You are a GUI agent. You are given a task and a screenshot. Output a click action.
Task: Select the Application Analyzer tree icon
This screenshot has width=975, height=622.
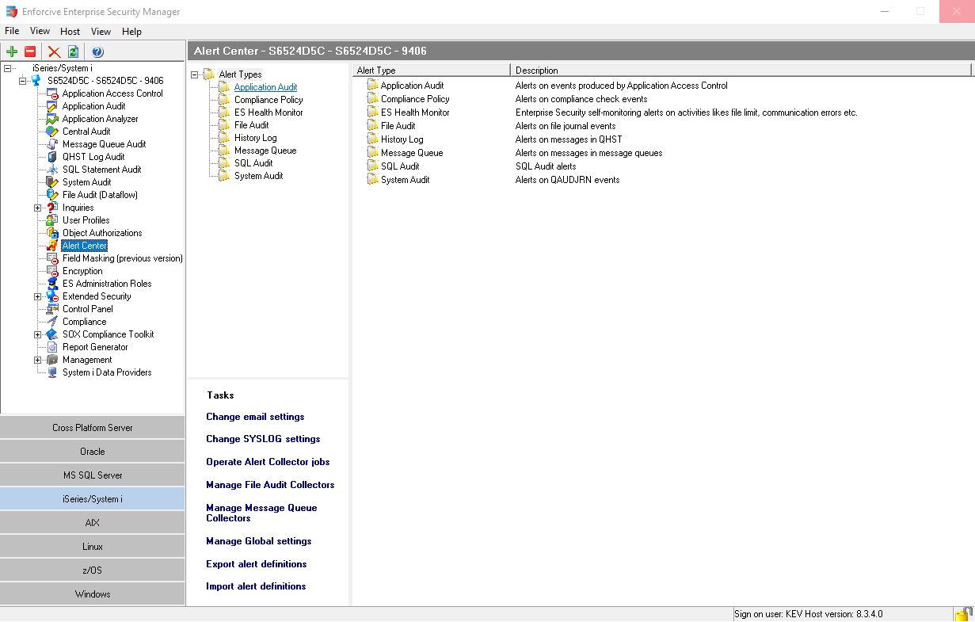tap(52, 119)
